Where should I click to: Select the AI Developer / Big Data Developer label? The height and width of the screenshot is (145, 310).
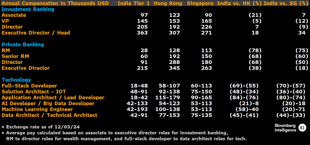(x=48, y=104)
